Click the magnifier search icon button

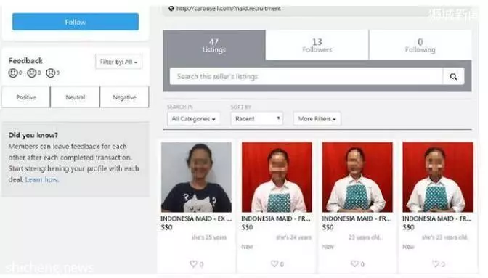tap(453, 76)
